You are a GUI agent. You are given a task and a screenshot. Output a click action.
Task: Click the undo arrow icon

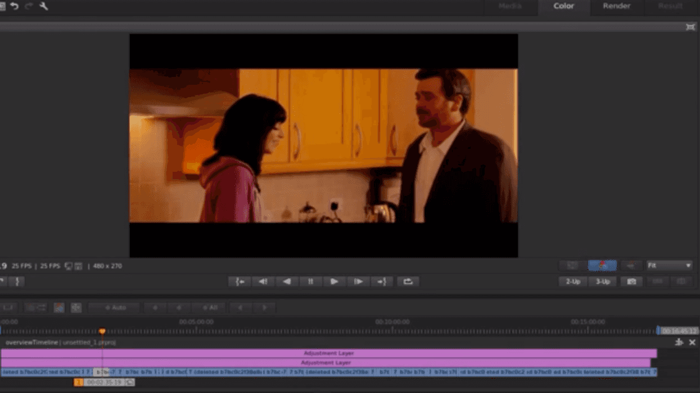(14, 6)
